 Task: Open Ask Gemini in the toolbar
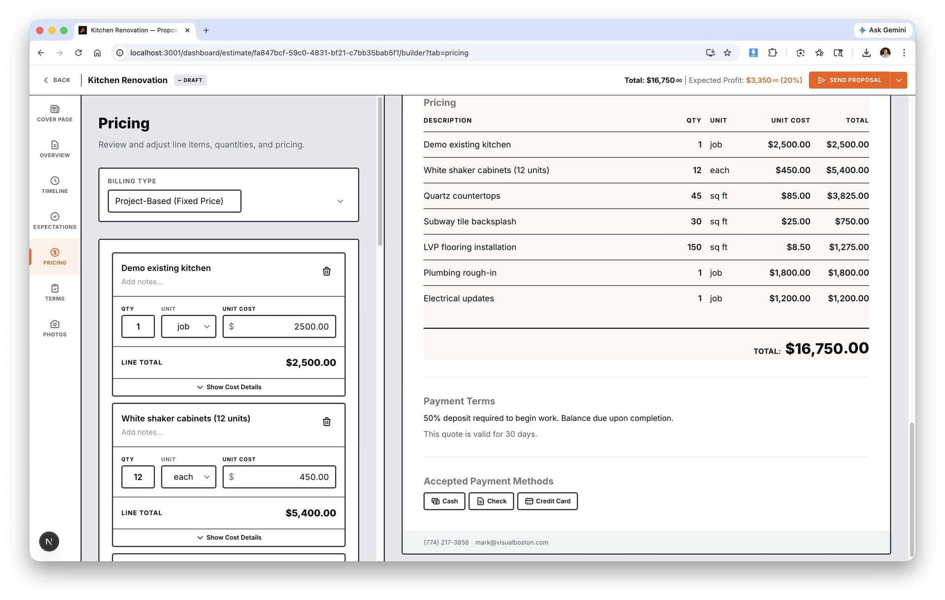pos(883,30)
